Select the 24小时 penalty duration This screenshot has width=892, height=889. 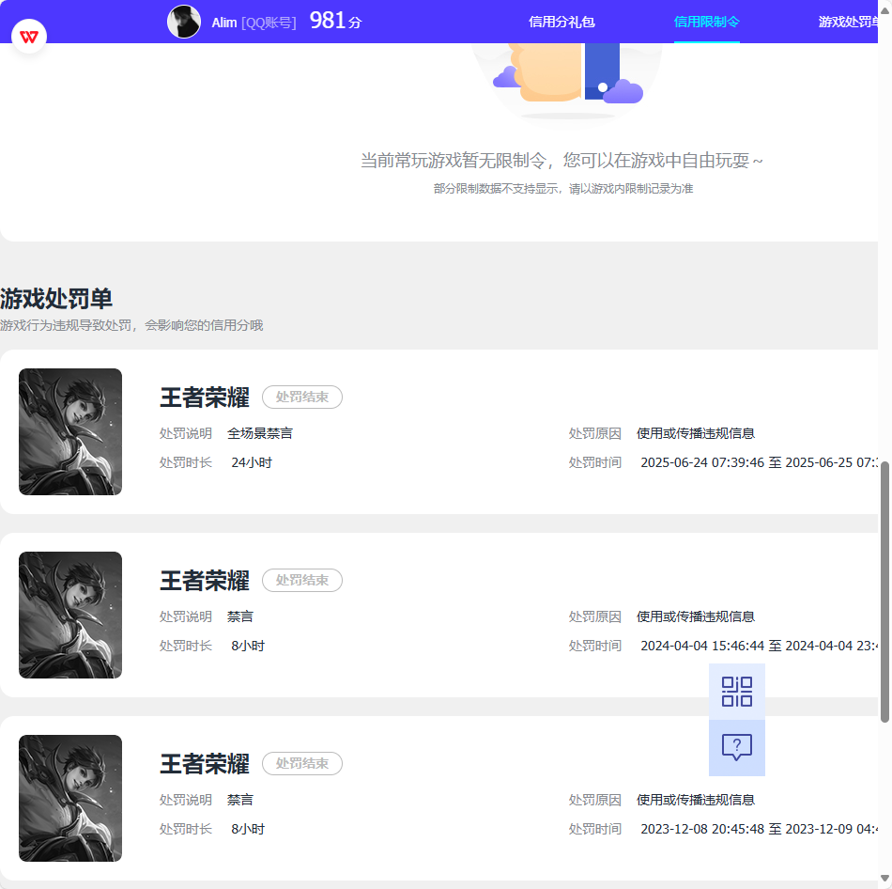pyautogui.click(x=252, y=462)
